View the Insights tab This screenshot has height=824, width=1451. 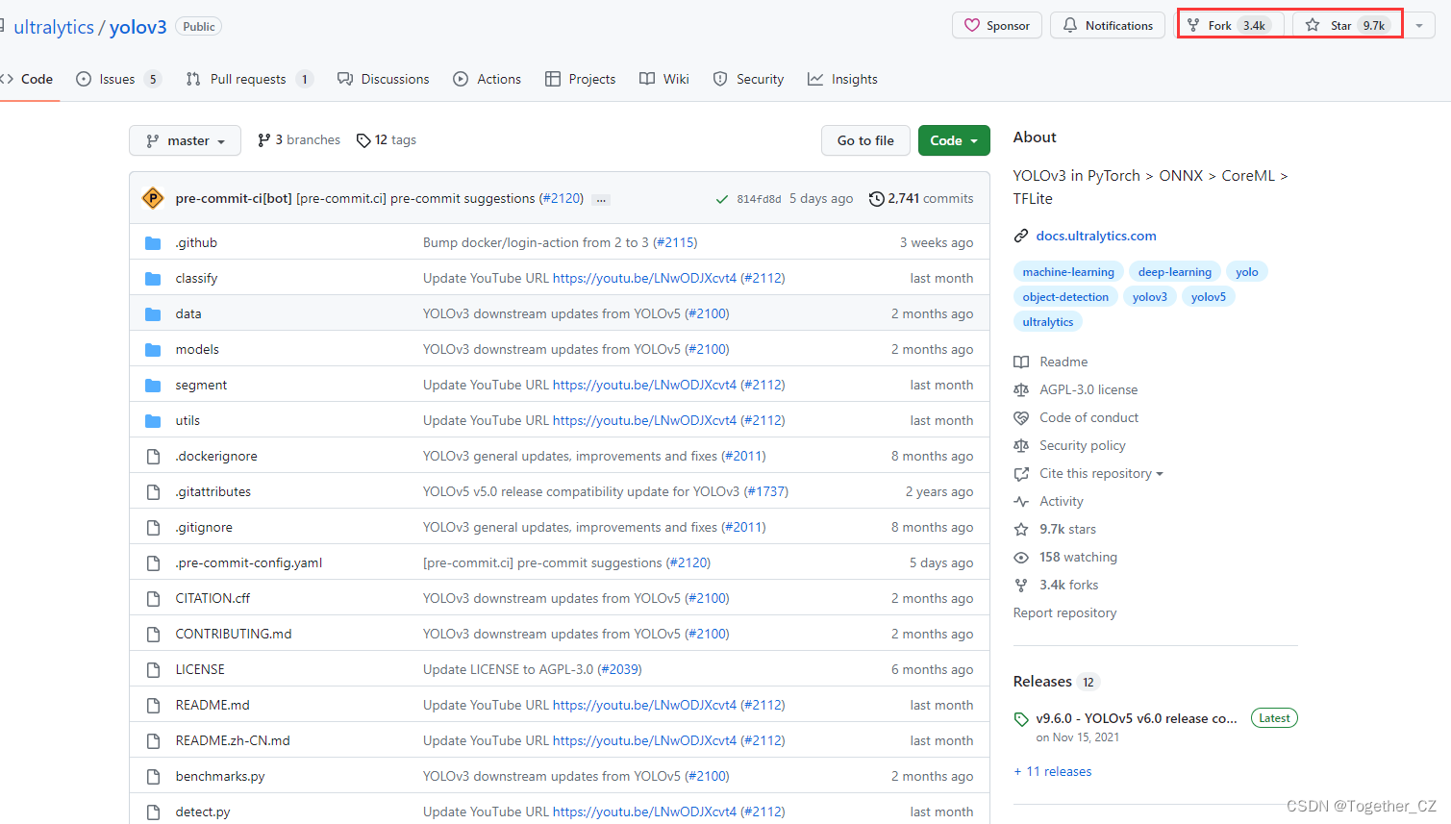coord(842,79)
